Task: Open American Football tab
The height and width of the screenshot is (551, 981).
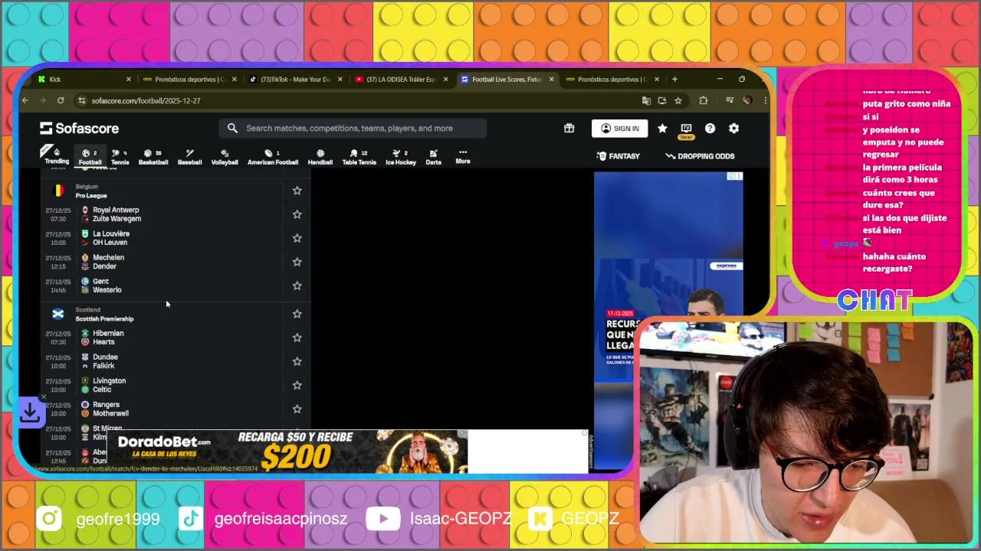Action: [x=272, y=156]
